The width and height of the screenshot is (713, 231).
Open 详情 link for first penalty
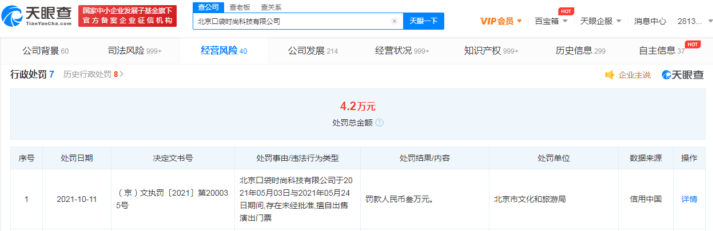689,199
